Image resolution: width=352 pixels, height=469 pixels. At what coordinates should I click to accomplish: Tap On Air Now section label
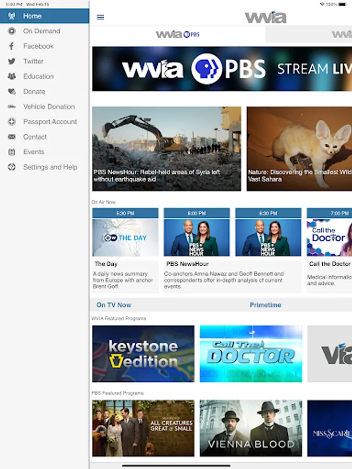click(104, 202)
